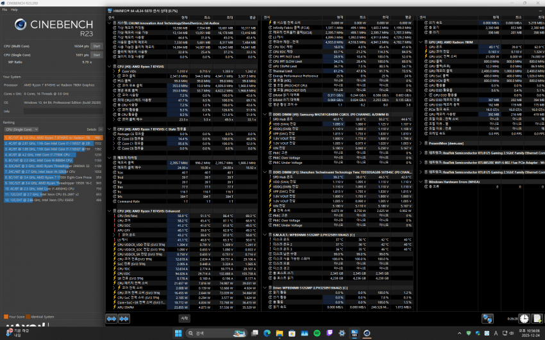Click the HWiNFO navigate-right arrows icon
Screen dimensions: 545x340
coord(123,318)
